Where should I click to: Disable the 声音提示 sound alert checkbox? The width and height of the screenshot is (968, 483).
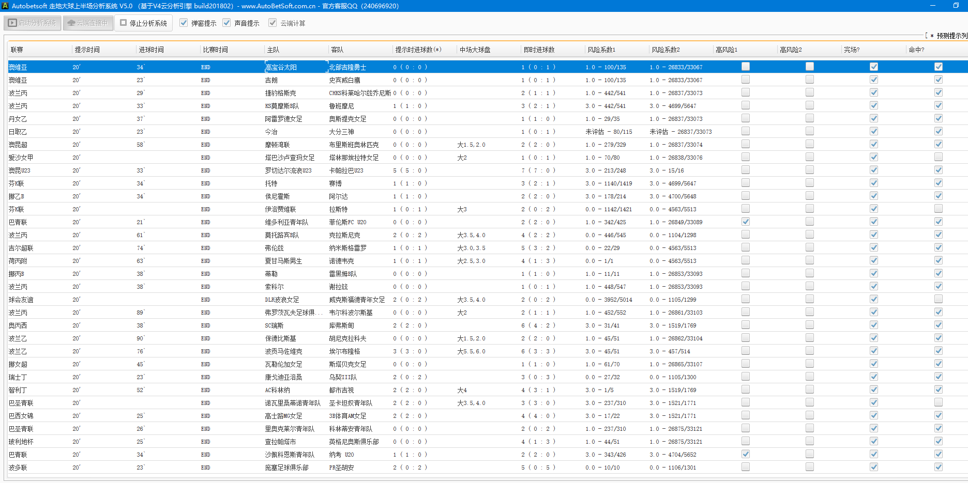tap(226, 23)
